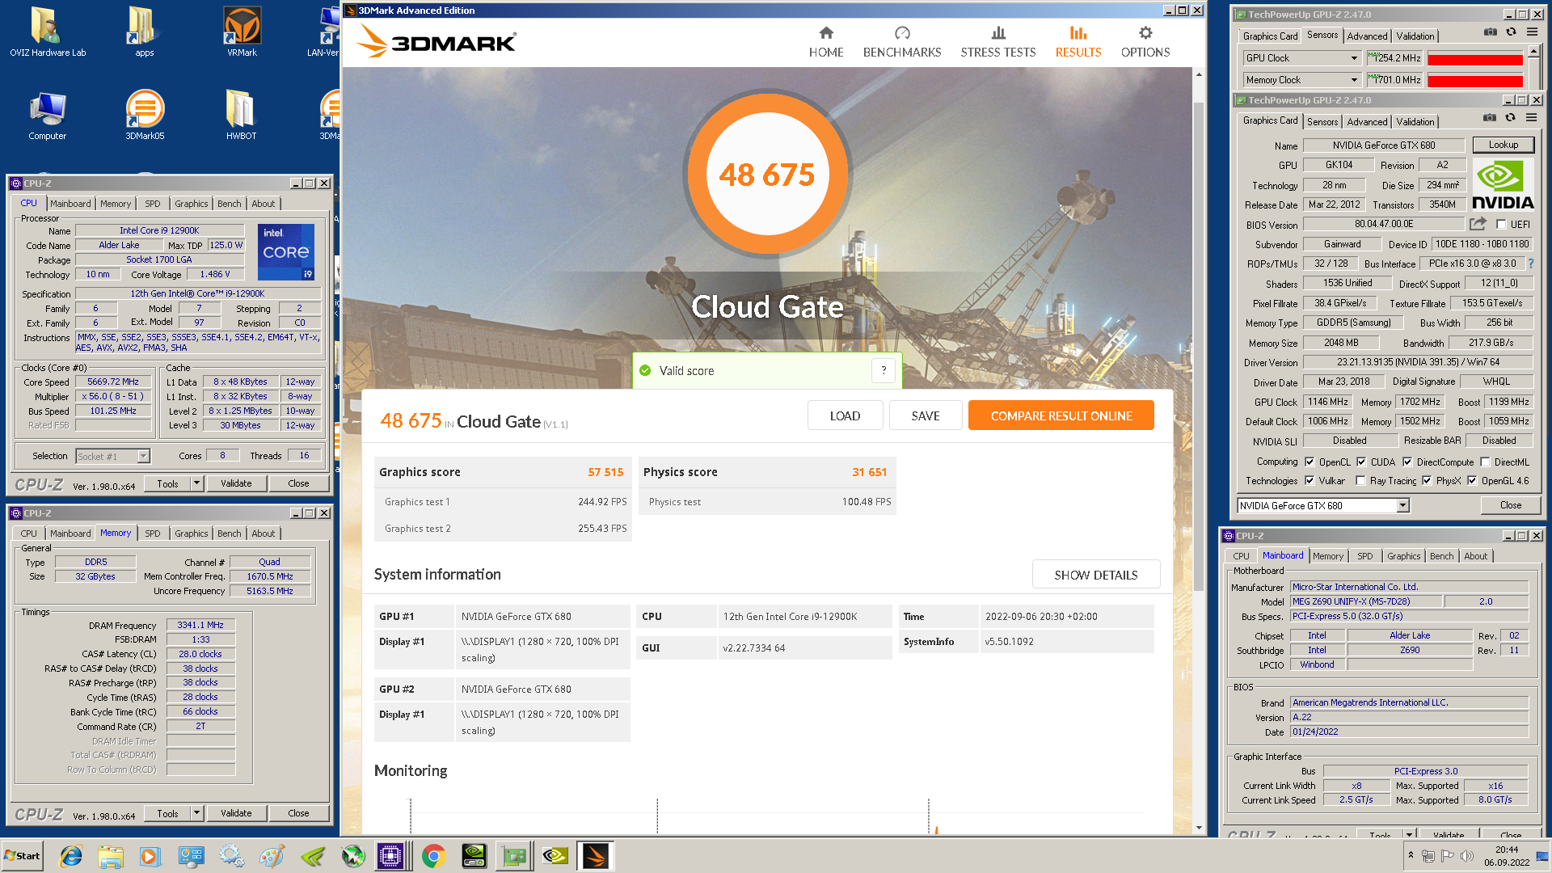Switch to Mainboard tab in top CPU-Z window
1552x873 pixels.
click(70, 204)
